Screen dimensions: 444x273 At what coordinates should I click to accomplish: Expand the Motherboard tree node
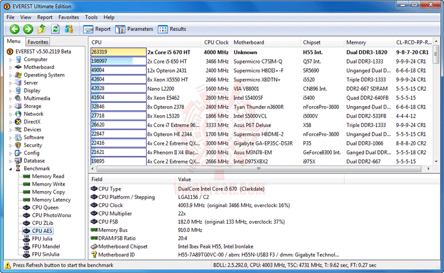pyautogui.click(x=10, y=67)
